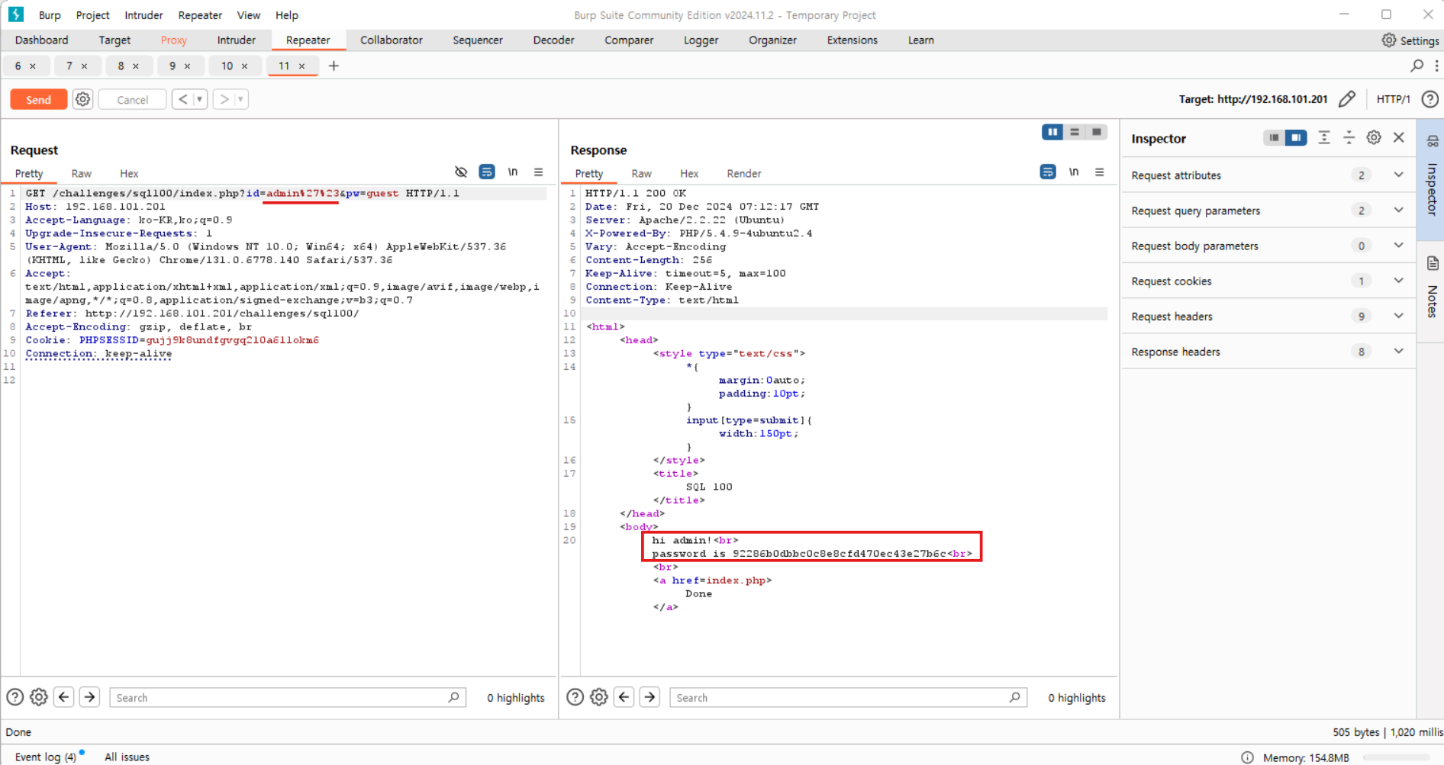The image size is (1444, 765).
Task: Open All issues in status bar
Action: point(127,757)
